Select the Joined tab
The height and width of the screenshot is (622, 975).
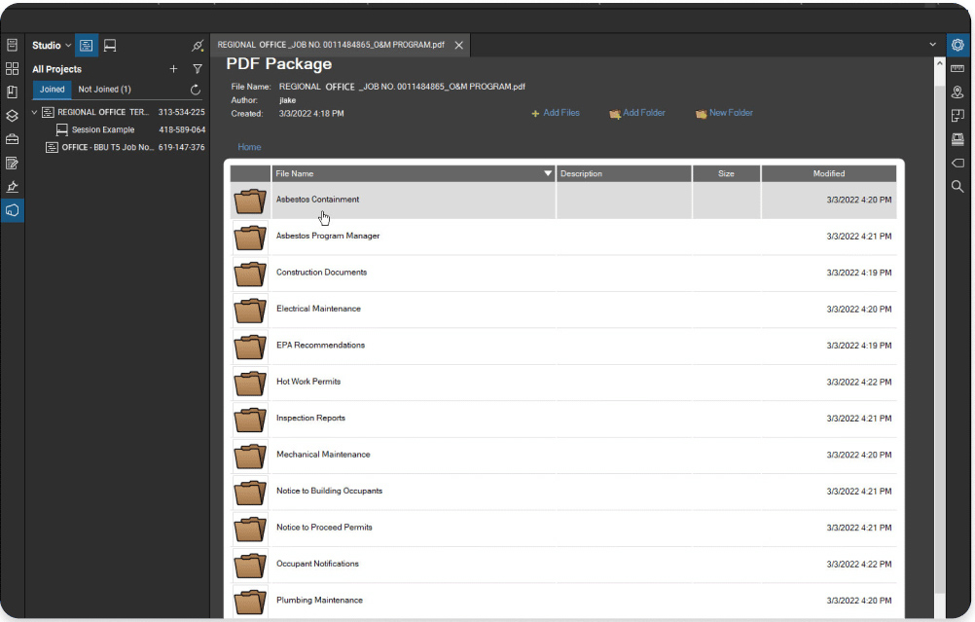click(53, 90)
